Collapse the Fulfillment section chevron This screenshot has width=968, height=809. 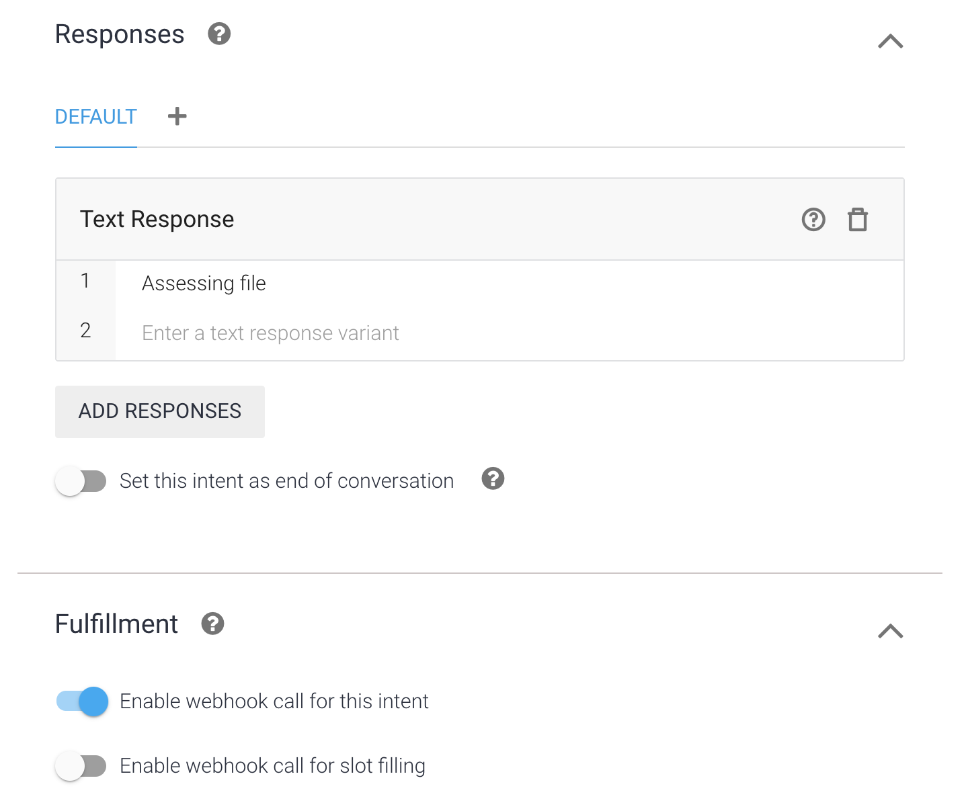pyautogui.click(x=890, y=631)
